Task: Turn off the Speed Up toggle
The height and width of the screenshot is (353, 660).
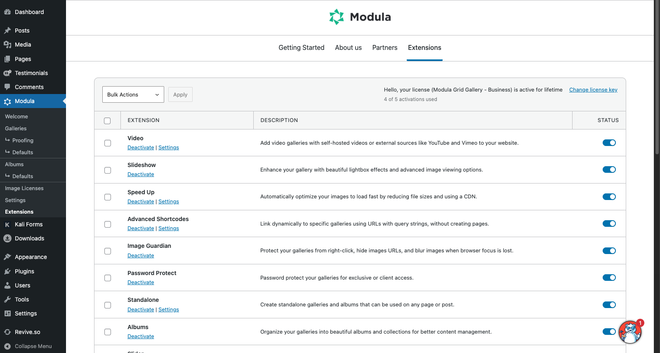Action: click(609, 197)
